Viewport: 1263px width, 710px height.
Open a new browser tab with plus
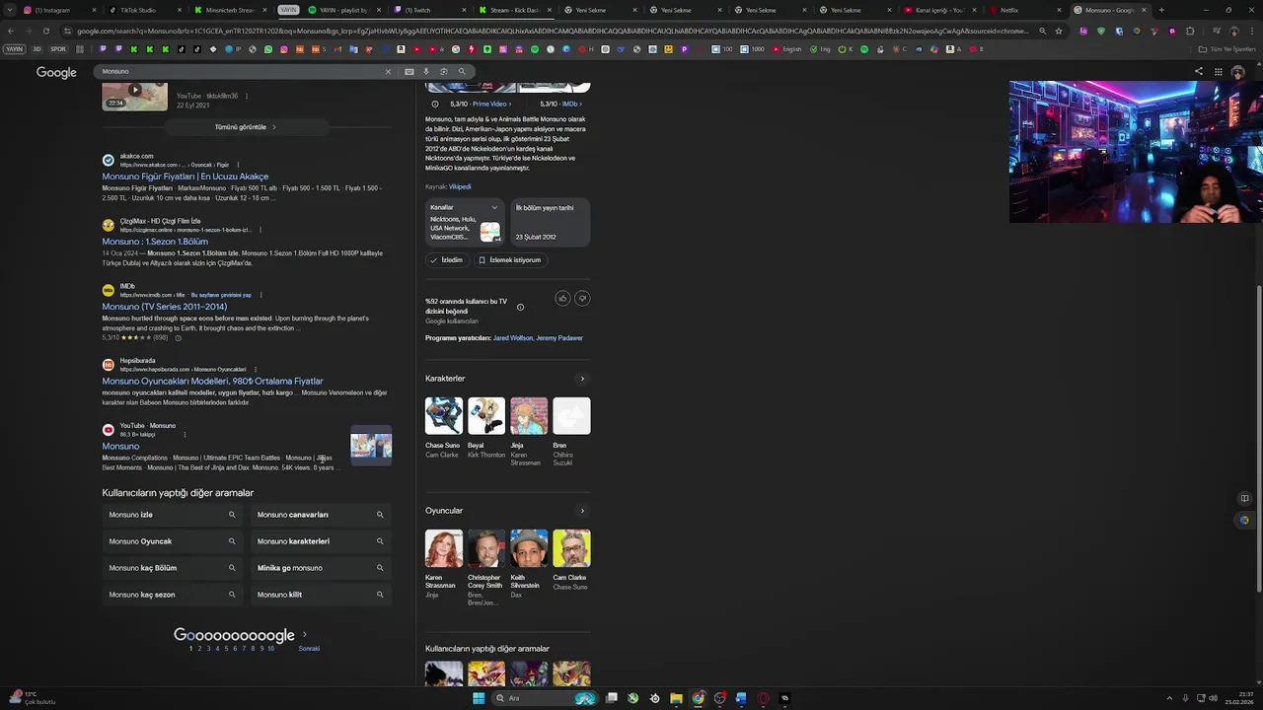tap(1161, 10)
